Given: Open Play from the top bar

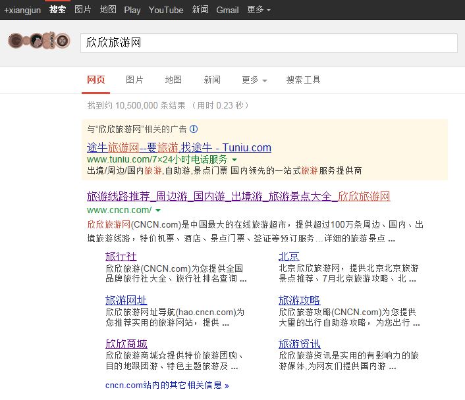Looking at the screenshot, I should point(132,10).
